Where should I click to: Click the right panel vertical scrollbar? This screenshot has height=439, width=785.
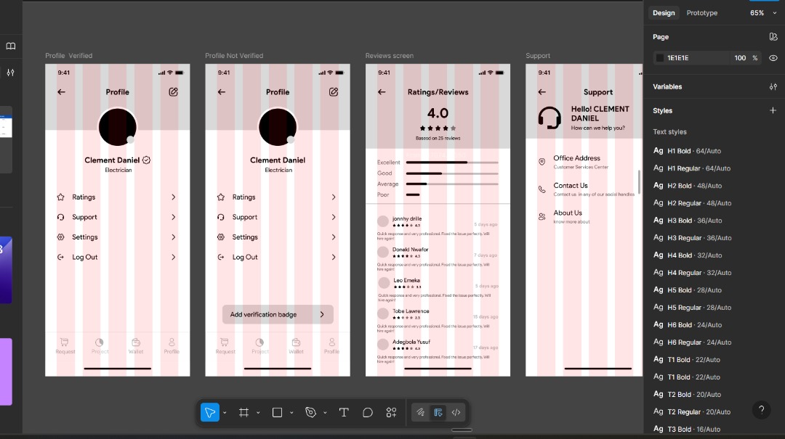(x=639, y=182)
